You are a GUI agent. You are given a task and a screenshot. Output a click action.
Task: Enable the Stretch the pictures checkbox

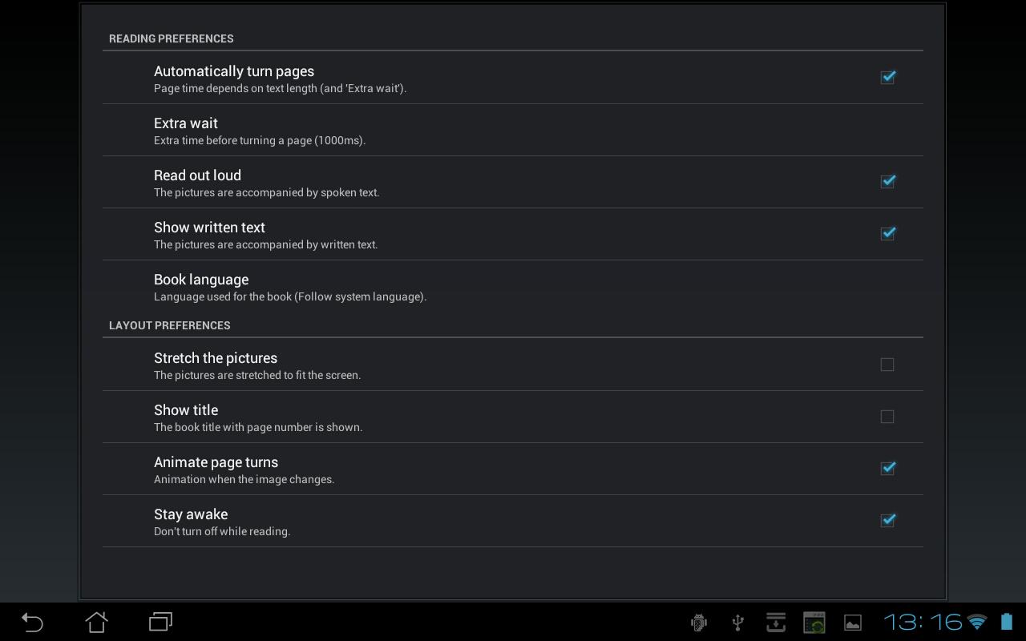pyautogui.click(x=887, y=365)
